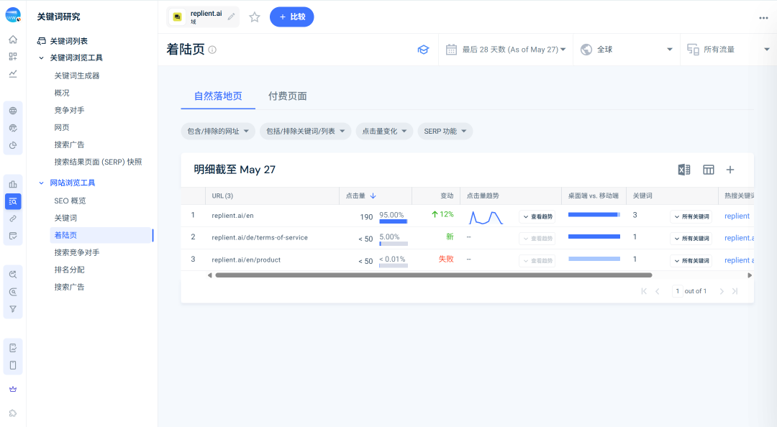
Task: Click the 关键词 column header
Action: (642, 196)
